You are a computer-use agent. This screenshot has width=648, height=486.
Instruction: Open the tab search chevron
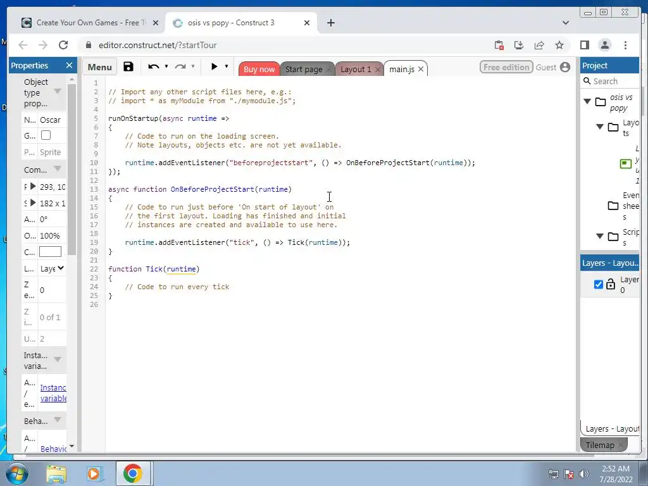tap(565, 23)
